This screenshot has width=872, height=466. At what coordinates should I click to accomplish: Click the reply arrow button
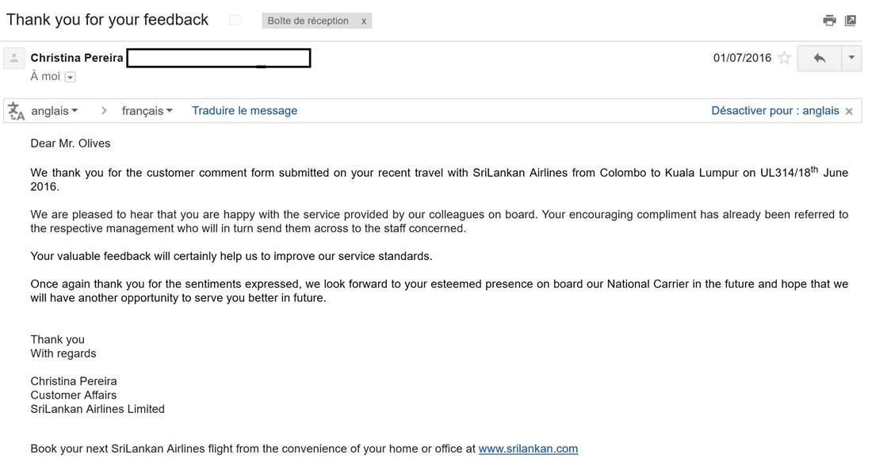[x=820, y=58]
